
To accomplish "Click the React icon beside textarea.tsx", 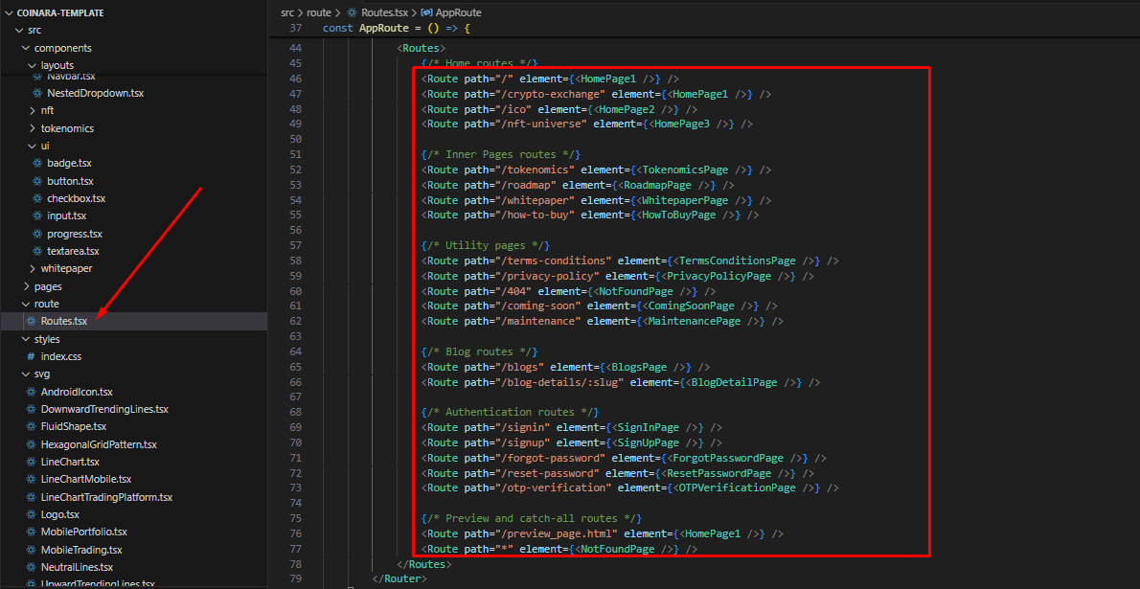I will click(37, 251).
